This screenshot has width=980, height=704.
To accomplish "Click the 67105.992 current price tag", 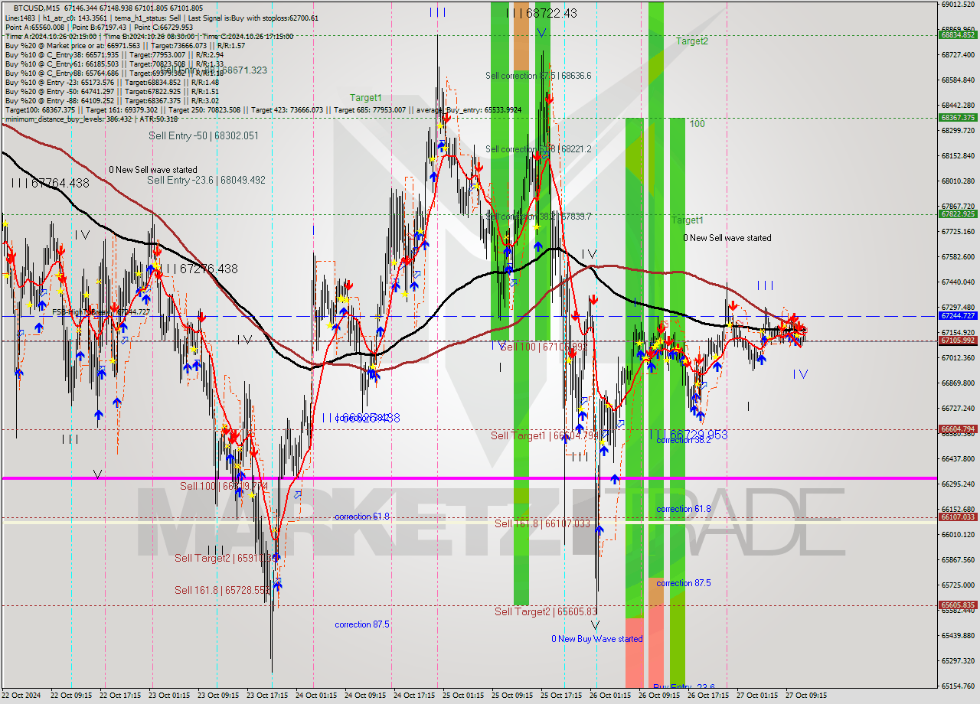I will click(x=958, y=341).
